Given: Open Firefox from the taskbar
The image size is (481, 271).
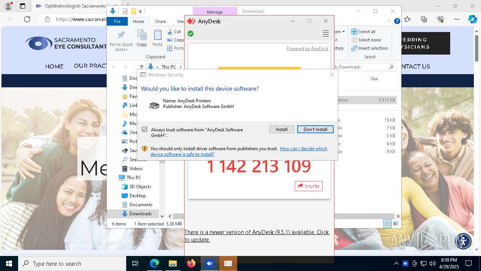Looking at the screenshot, I should tap(191, 263).
